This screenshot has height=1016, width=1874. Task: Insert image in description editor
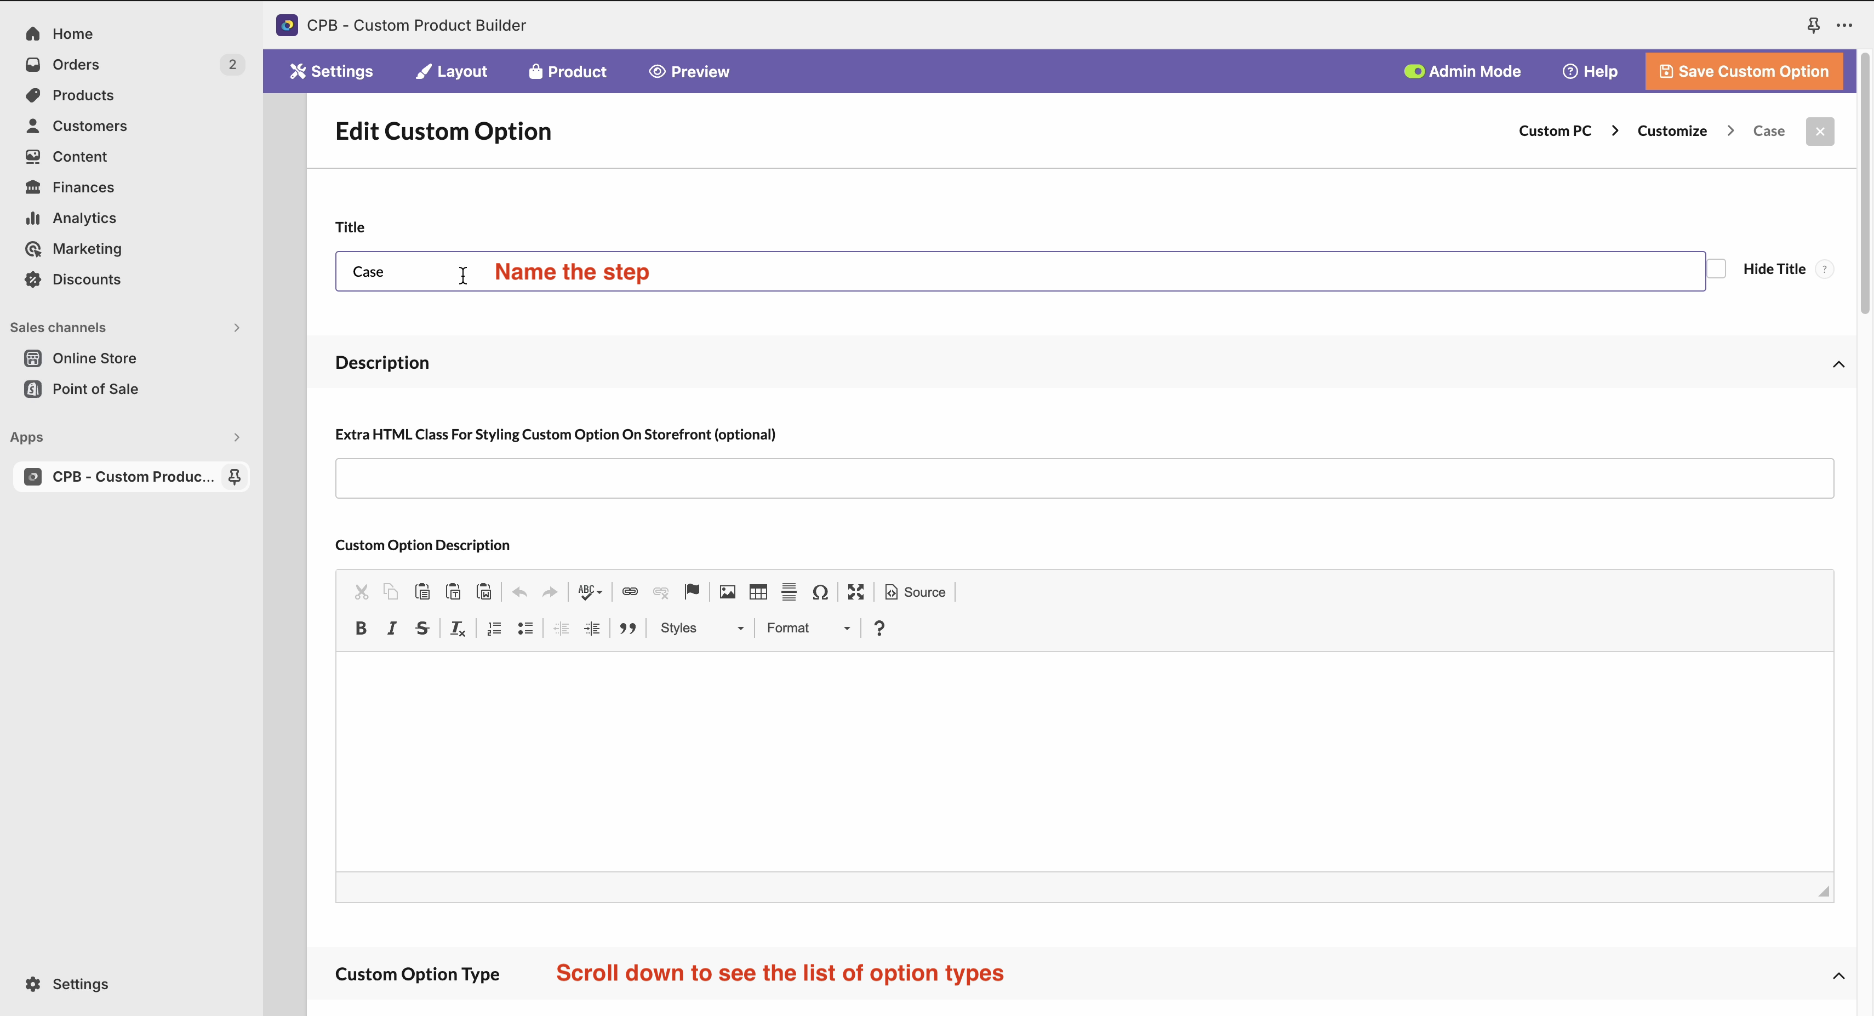(727, 592)
